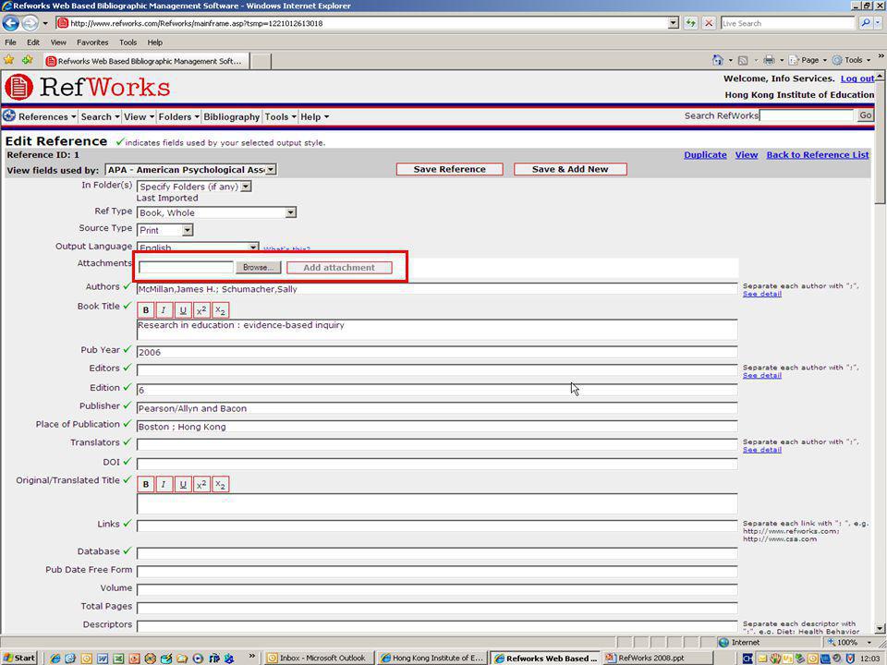887x665 pixels.
Task: Open the Ref Type dropdown
Action: pos(291,212)
